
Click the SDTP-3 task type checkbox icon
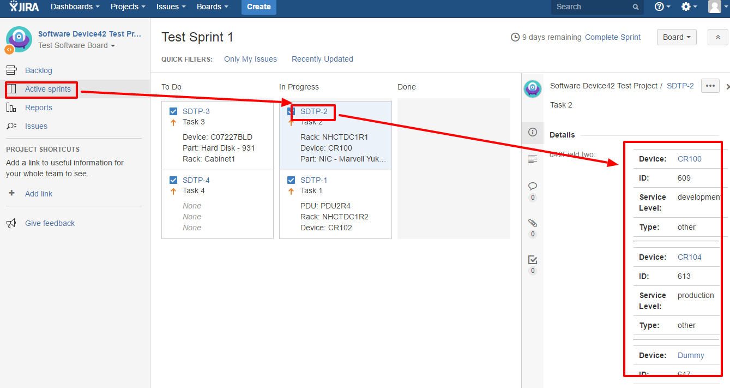tap(173, 111)
